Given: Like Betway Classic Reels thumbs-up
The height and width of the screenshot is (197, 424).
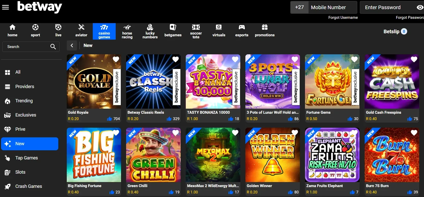Looking at the screenshot, I should click(x=169, y=119).
